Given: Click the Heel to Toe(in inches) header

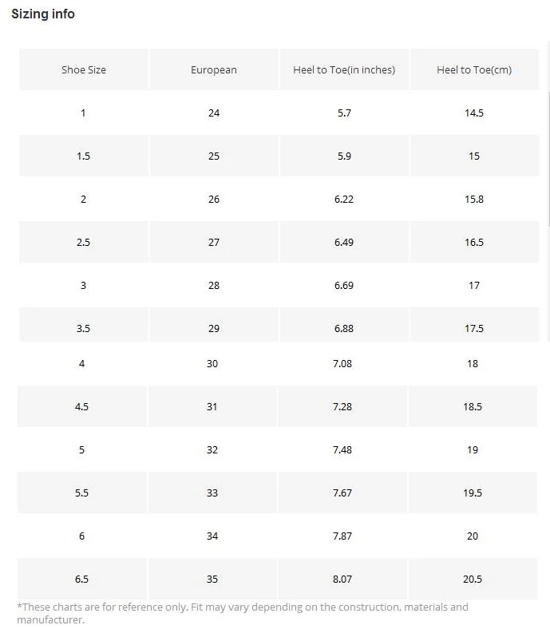Looking at the screenshot, I should coord(344,69).
